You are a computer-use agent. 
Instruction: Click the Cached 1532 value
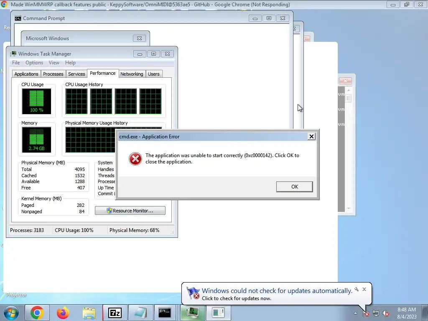80,176
